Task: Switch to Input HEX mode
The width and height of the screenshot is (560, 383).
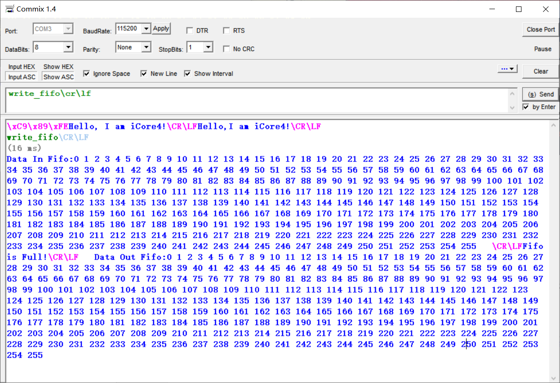Action: point(22,67)
